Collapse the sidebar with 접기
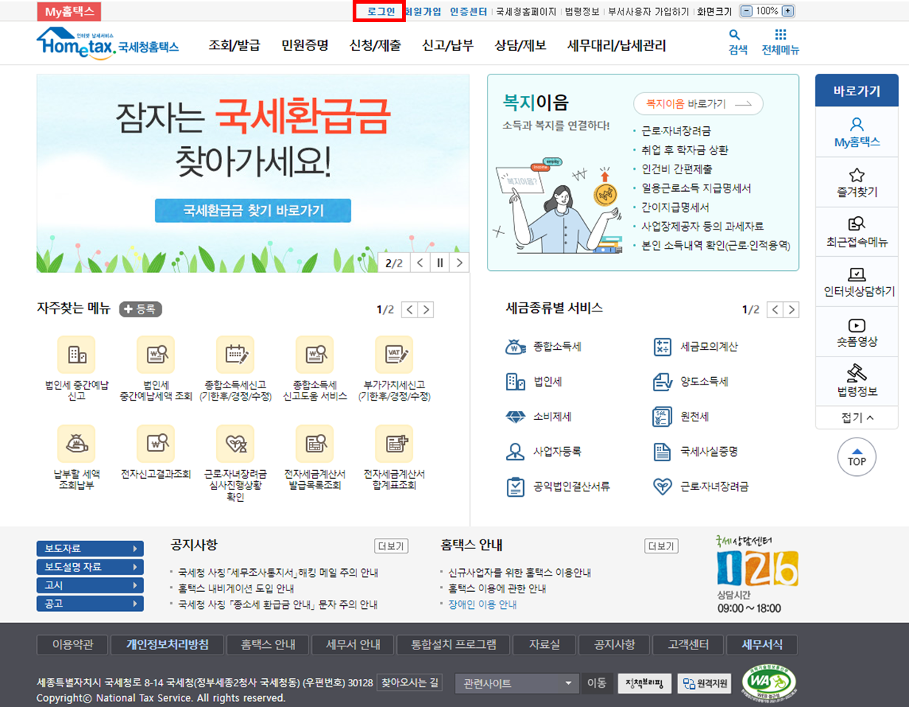The width and height of the screenshot is (909, 707). (857, 418)
